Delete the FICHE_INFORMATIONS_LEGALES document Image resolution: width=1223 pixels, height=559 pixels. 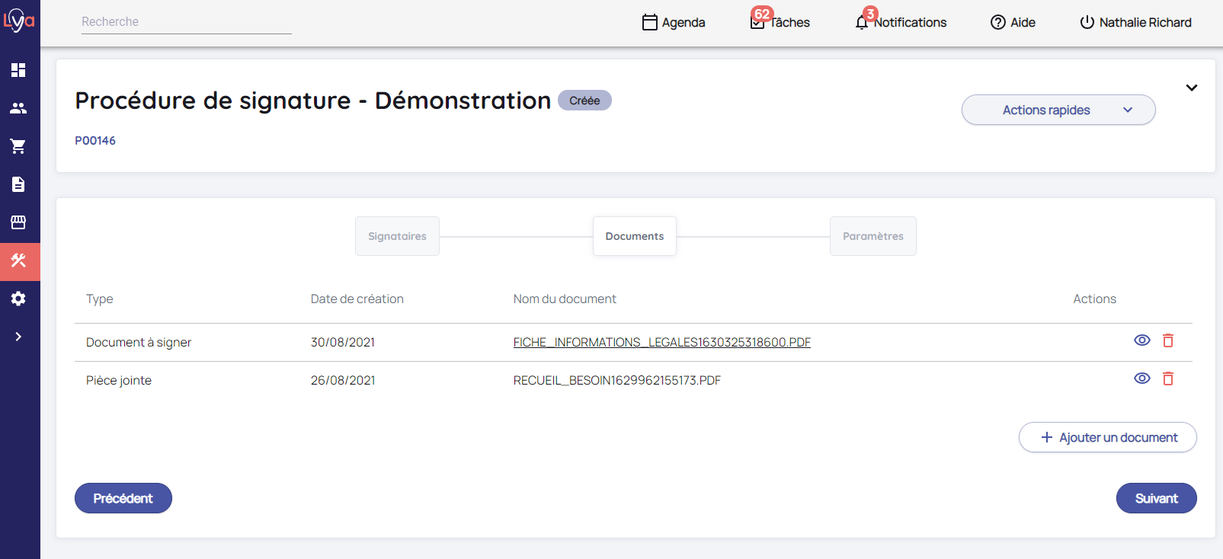pyautogui.click(x=1167, y=340)
